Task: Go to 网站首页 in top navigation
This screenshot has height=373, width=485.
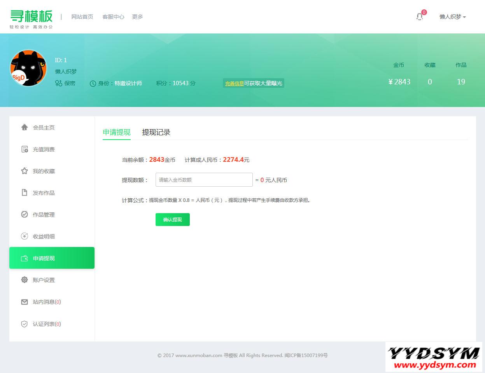Action: [82, 17]
